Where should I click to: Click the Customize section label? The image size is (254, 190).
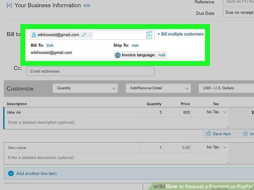pyautogui.click(x=20, y=88)
